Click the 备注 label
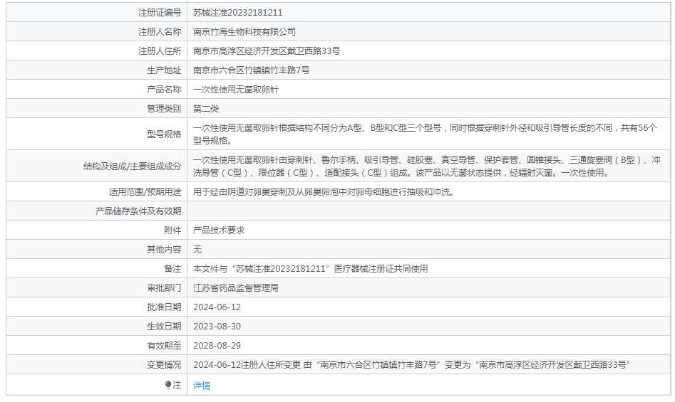 [x=172, y=269]
